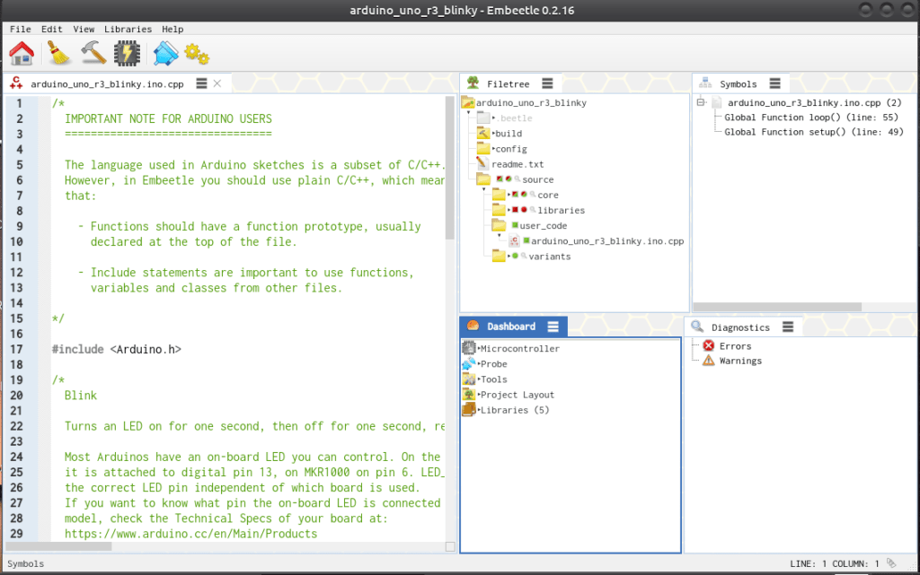Expand the build folder arrow
This screenshot has width=920, height=575.
coord(493,134)
